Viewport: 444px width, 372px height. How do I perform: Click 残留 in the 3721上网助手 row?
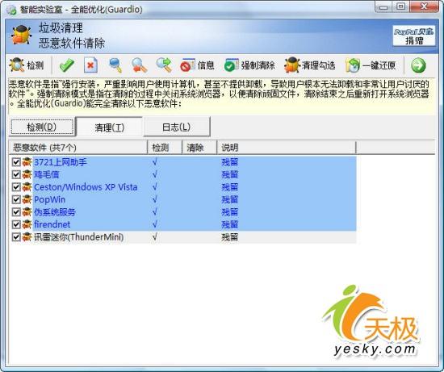click(229, 162)
